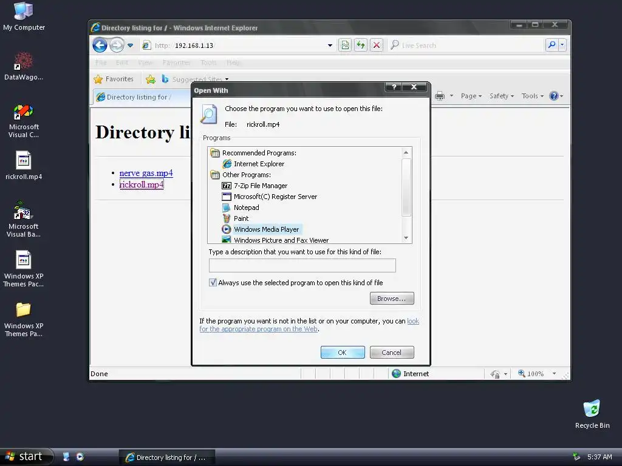Refresh the page with the green arrows icon
Image resolution: width=622 pixels, height=466 pixels.
[361, 45]
